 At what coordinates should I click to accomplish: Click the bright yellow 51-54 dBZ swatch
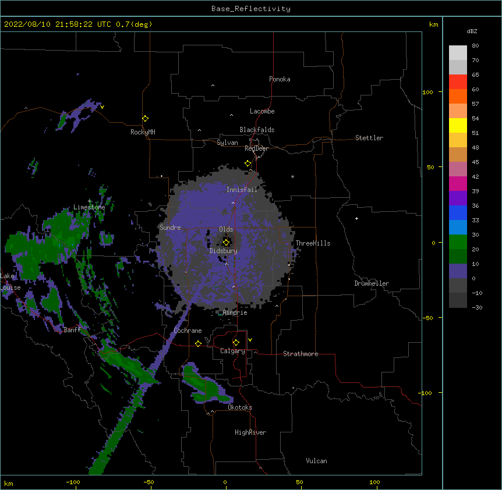(x=458, y=125)
